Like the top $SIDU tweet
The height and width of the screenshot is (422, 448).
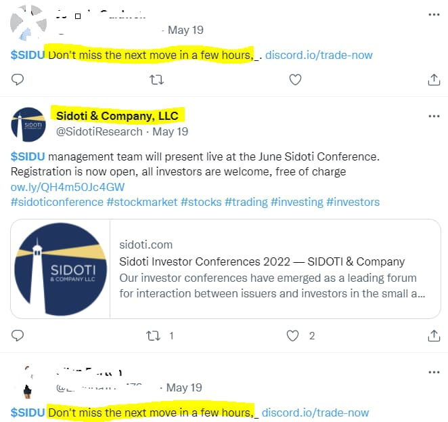(295, 80)
